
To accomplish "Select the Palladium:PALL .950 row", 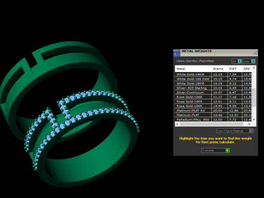I will pyautogui.click(x=213, y=119).
